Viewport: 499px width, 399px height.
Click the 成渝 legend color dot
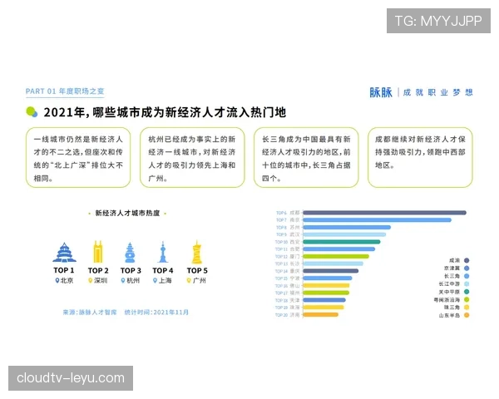[467, 260]
